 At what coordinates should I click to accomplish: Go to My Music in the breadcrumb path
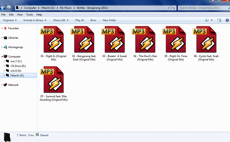66,8
